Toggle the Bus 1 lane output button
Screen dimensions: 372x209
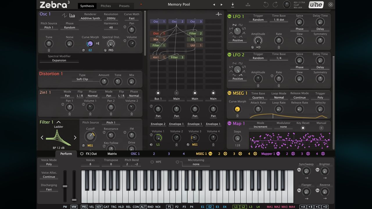158,93
